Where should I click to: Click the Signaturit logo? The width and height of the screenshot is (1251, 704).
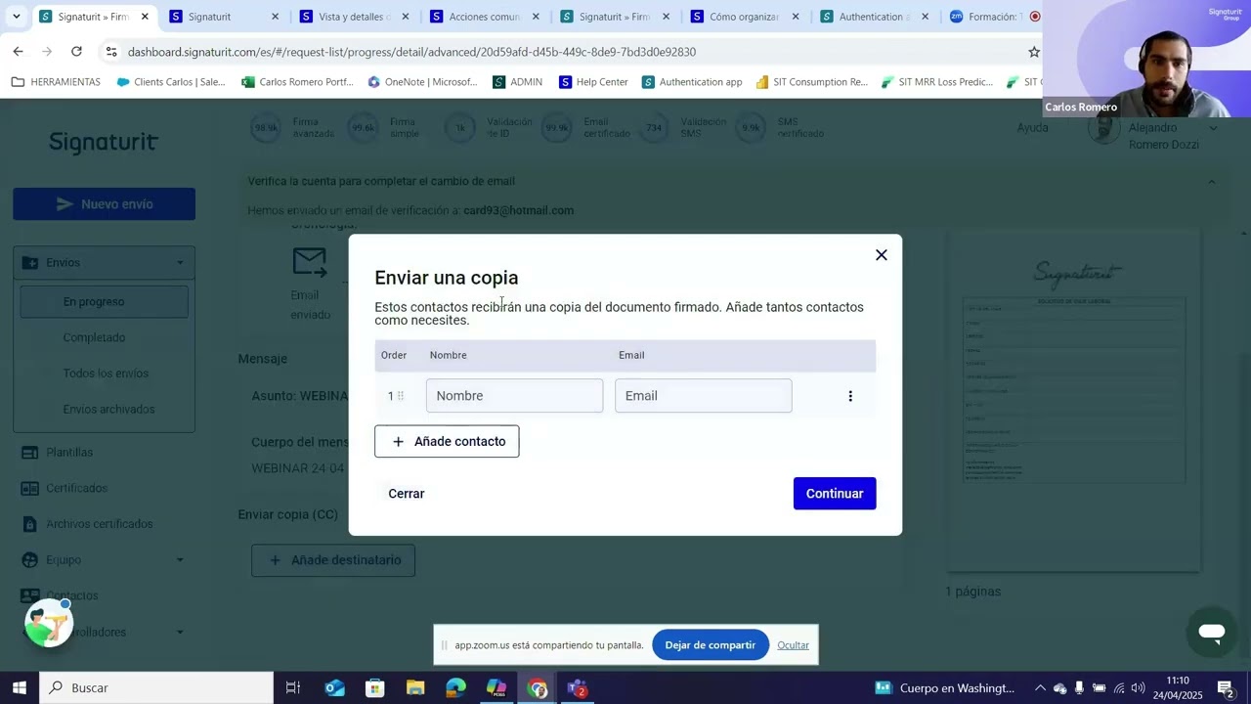point(104,143)
